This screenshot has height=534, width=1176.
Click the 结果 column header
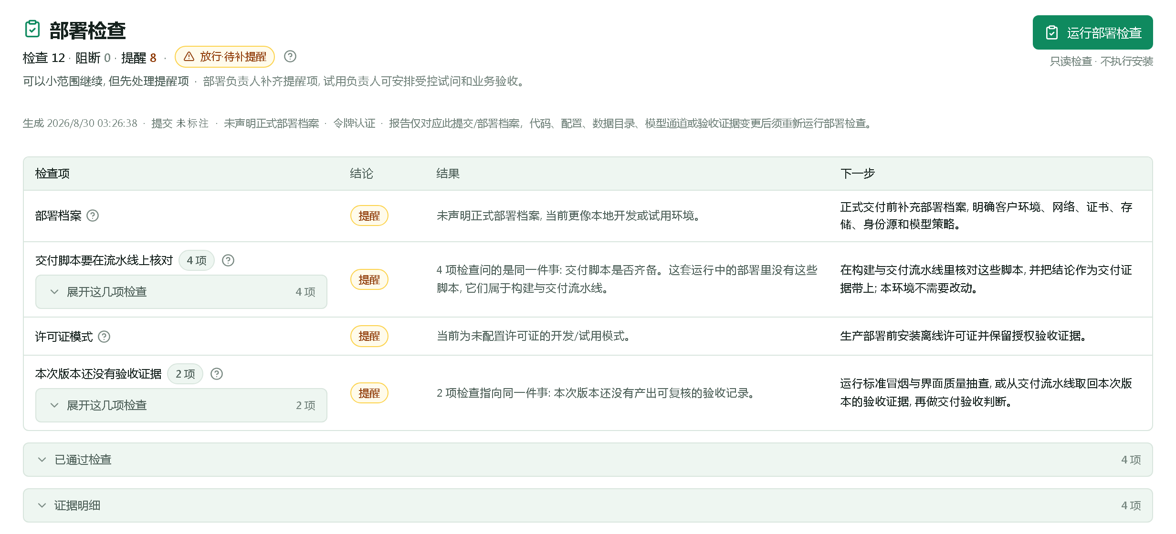point(448,174)
